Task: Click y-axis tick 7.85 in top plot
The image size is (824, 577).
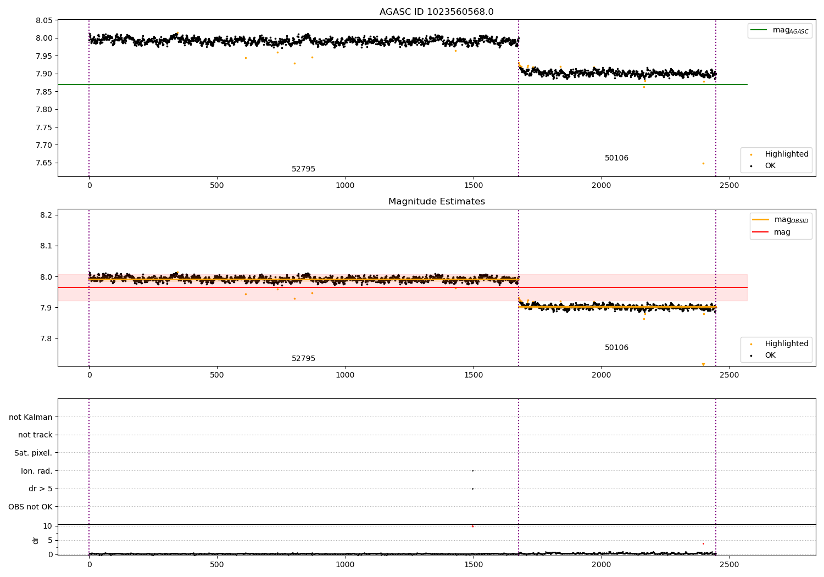Action: tap(44, 92)
